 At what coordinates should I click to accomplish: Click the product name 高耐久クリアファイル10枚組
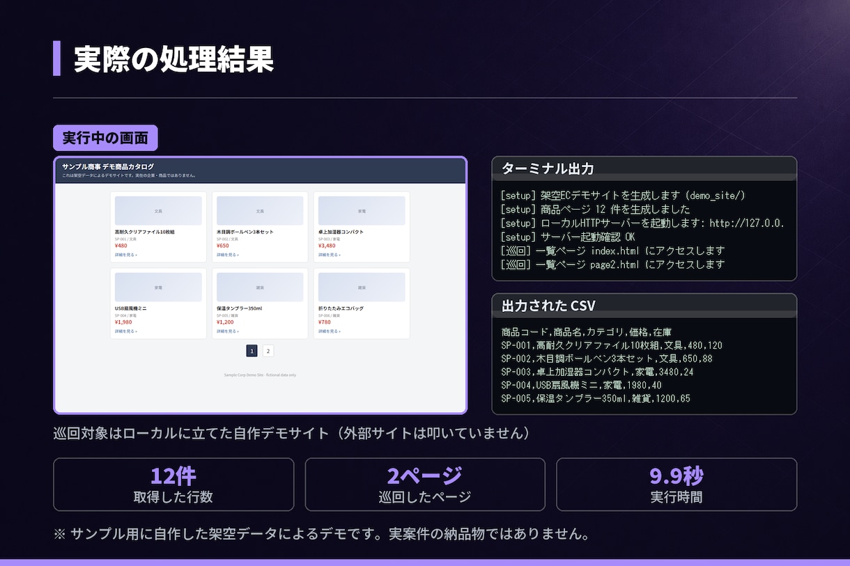point(145,232)
